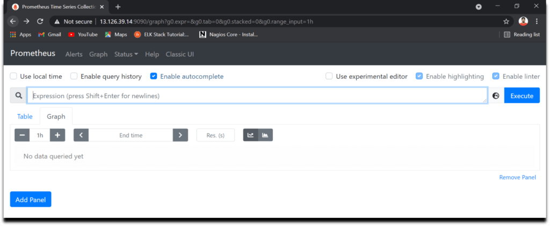The image size is (550, 226).
Task: Click the Execute button
Action: [x=522, y=95]
